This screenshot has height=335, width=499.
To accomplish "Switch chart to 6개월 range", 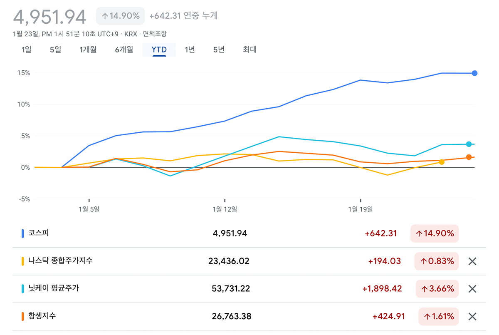I will (124, 50).
